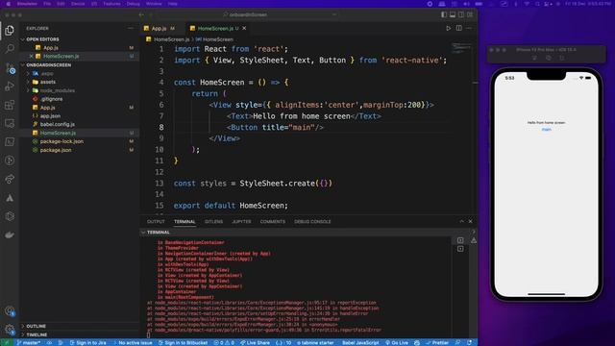Toggle the primary side bar layout icon
615x346 pixels.
click(444, 14)
